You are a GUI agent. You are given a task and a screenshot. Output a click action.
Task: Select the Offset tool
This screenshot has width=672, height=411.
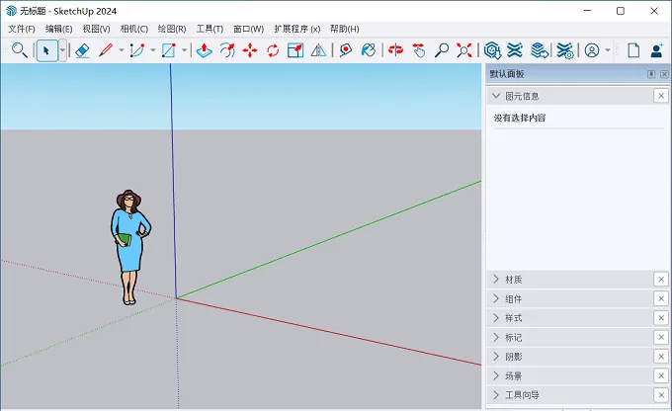[227, 50]
